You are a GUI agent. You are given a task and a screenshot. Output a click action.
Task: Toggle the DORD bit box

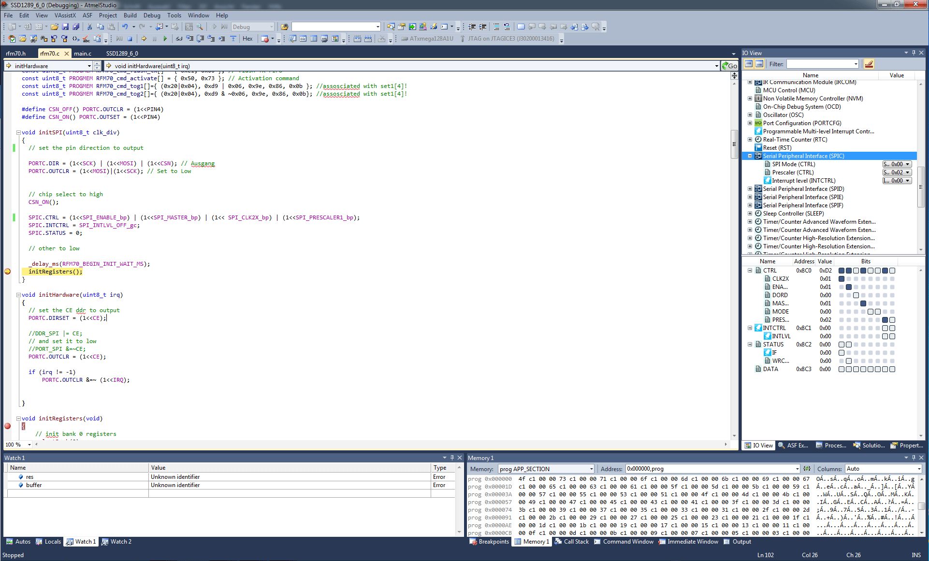point(856,295)
